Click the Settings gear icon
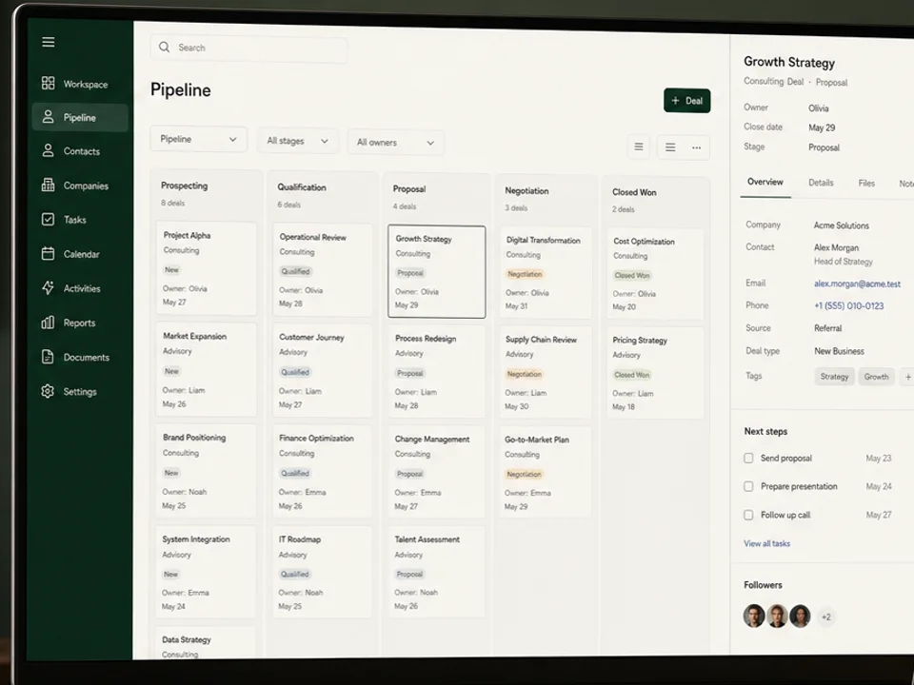Image resolution: width=914 pixels, height=685 pixels. pos(48,391)
